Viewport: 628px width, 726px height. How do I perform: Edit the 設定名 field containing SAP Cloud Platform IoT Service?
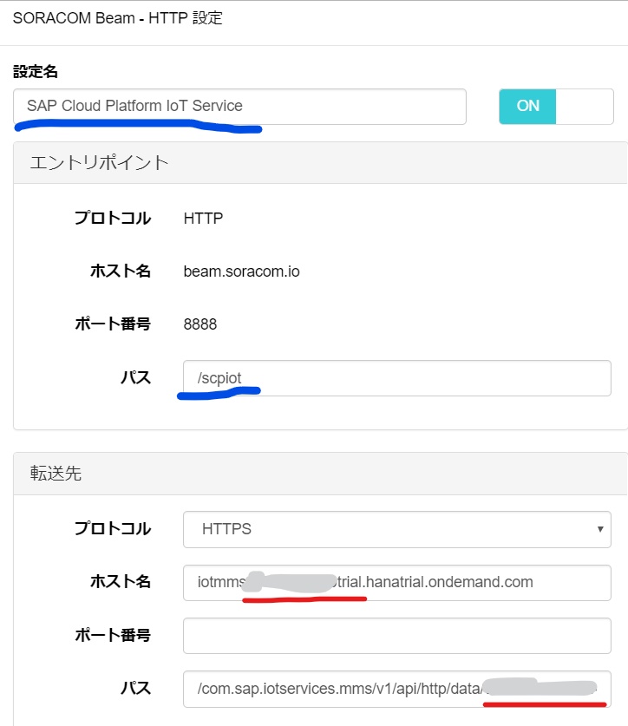tap(239, 107)
